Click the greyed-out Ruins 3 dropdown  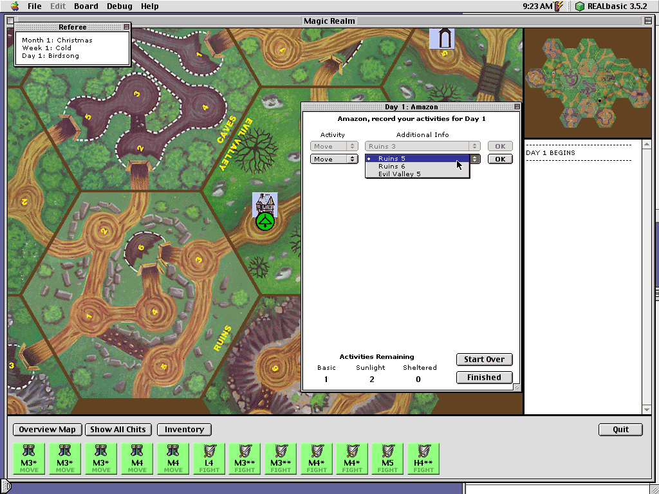(x=422, y=146)
